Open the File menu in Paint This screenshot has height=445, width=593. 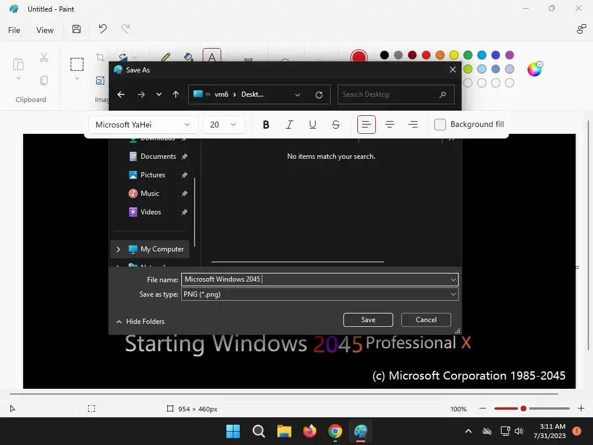(x=14, y=30)
